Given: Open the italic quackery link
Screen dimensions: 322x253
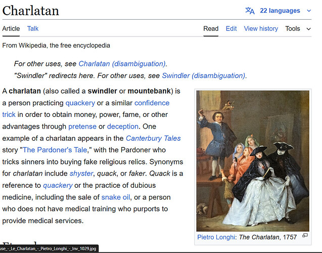Looking at the screenshot, I should click(58, 185).
